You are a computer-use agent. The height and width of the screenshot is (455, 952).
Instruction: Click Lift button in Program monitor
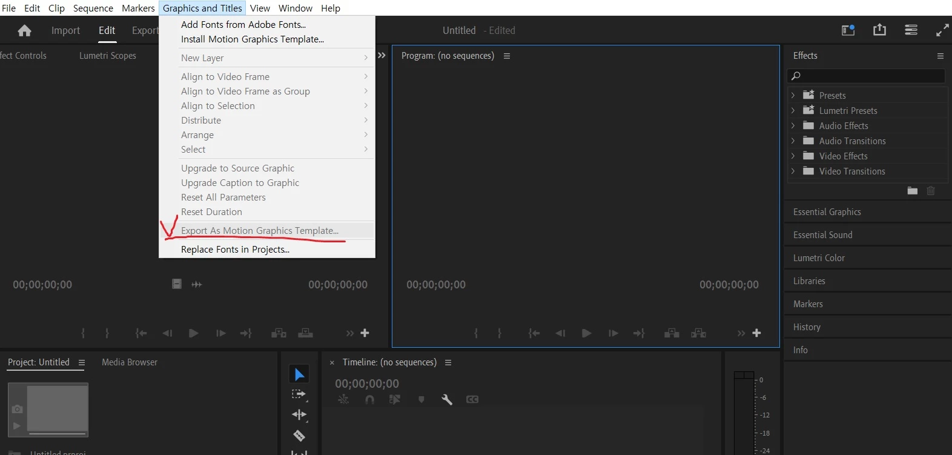click(x=672, y=333)
